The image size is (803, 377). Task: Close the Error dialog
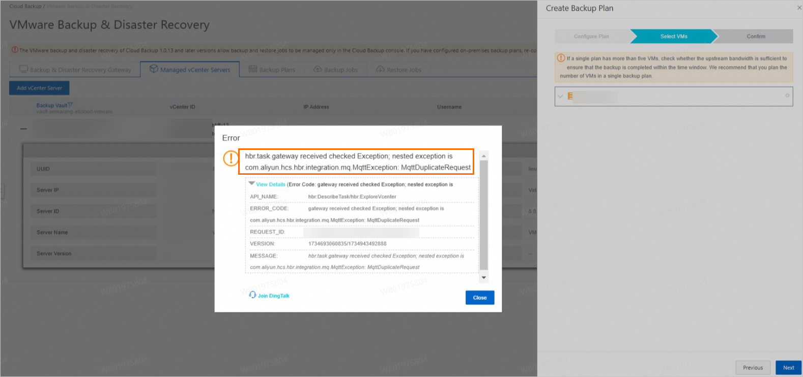479,298
